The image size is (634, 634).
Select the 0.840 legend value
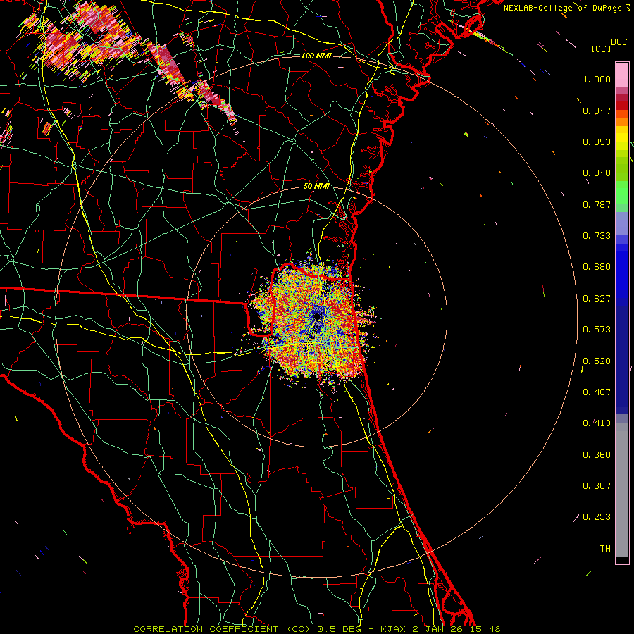pos(597,173)
